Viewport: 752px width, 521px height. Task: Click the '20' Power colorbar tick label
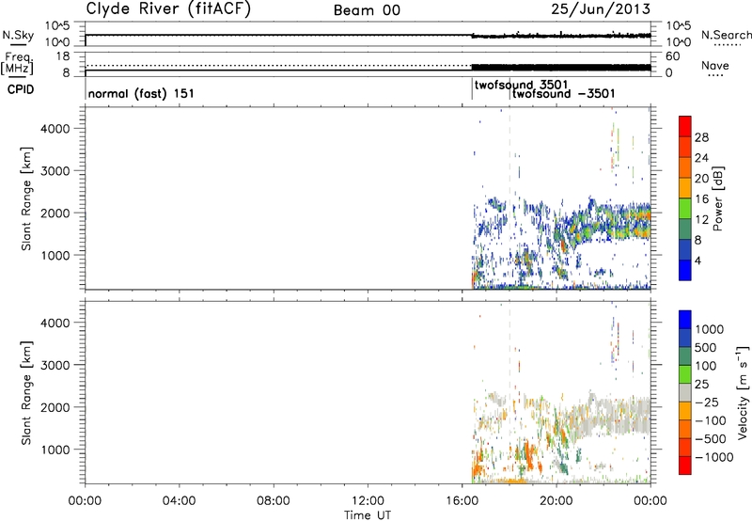click(x=701, y=179)
